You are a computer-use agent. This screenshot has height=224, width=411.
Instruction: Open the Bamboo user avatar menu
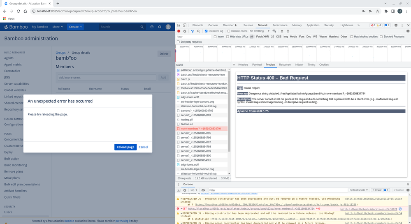coord(168,27)
